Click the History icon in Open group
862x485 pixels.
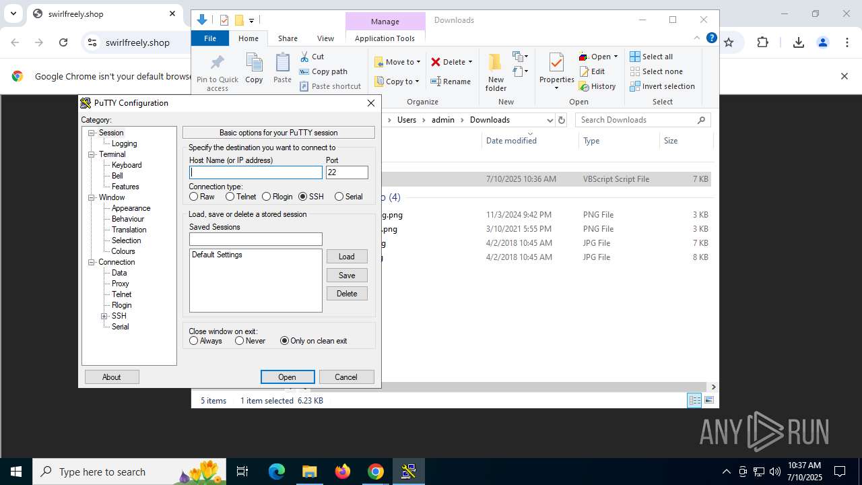point(583,86)
